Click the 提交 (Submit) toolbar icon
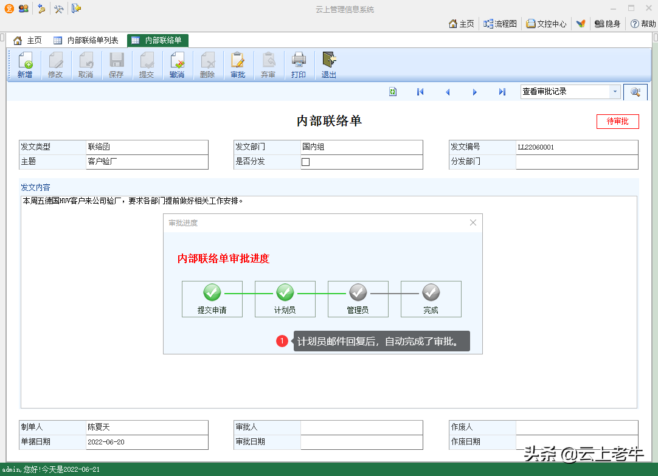Image resolution: width=658 pixels, height=476 pixels. point(147,64)
